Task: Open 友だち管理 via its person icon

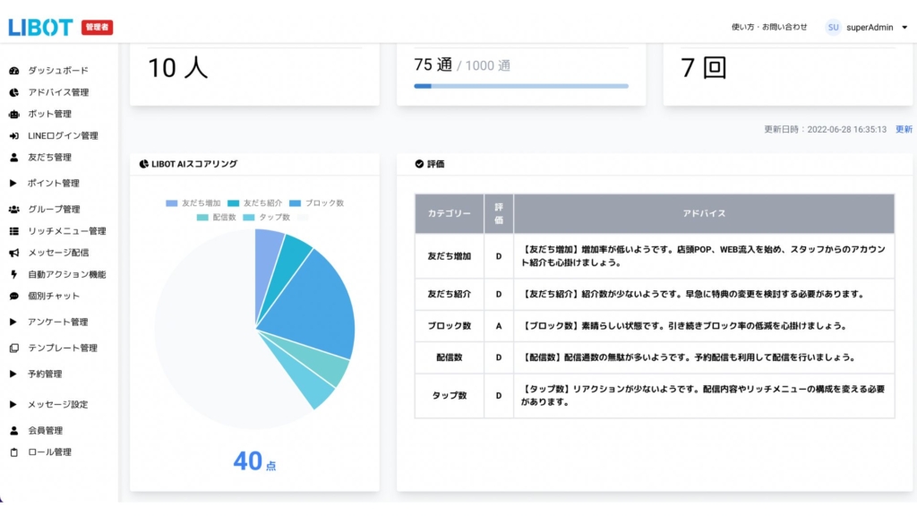Action: 13,158
